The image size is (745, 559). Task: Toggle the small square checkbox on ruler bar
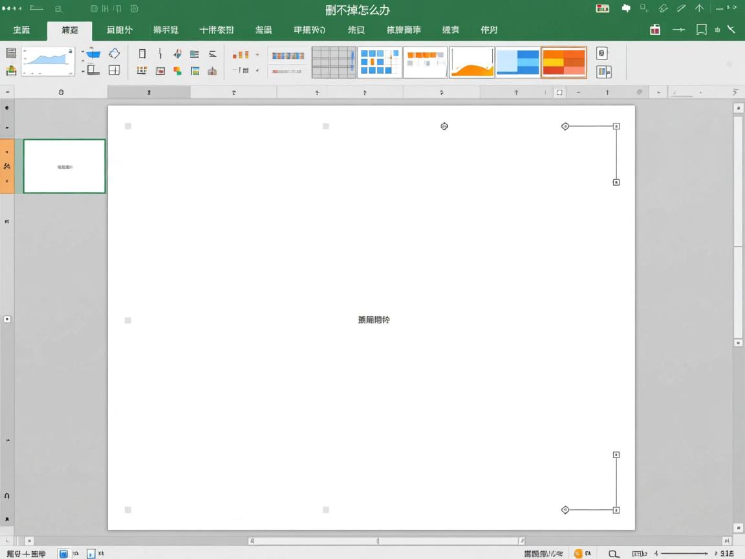(559, 93)
